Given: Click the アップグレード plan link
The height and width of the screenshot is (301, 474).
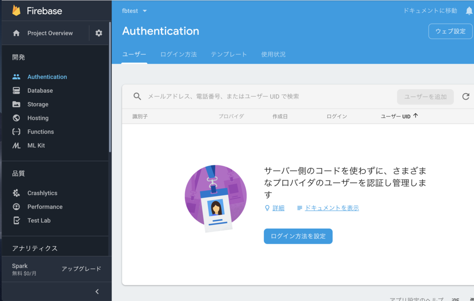Looking at the screenshot, I should (x=81, y=269).
